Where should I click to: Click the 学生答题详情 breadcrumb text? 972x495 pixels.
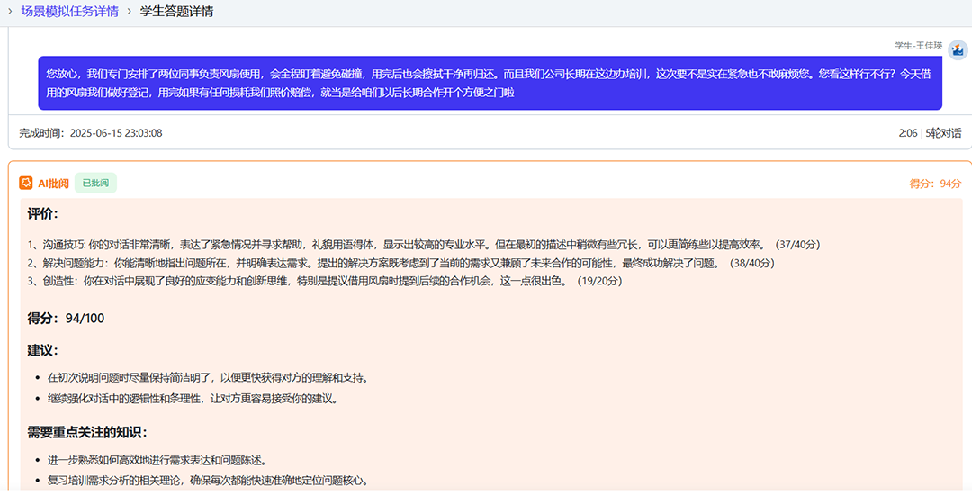coord(176,11)
